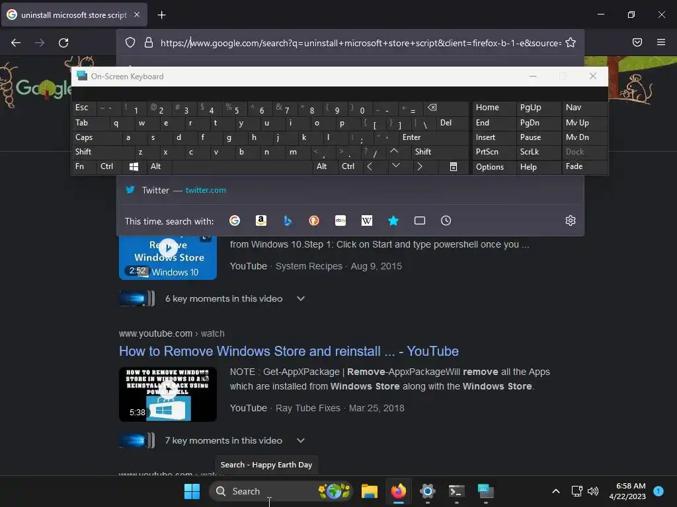Search with eBay this time

[340, 220]
